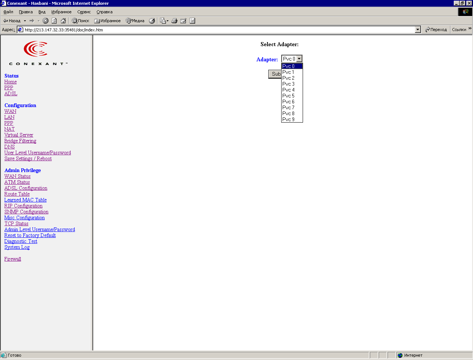Open the History panel icon
Viewport: 473px width, 360px height.
[152, 21]
